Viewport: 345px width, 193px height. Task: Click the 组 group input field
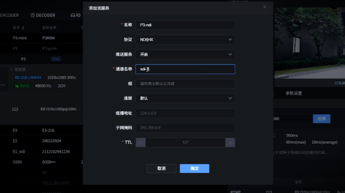[x=185, y=84]
